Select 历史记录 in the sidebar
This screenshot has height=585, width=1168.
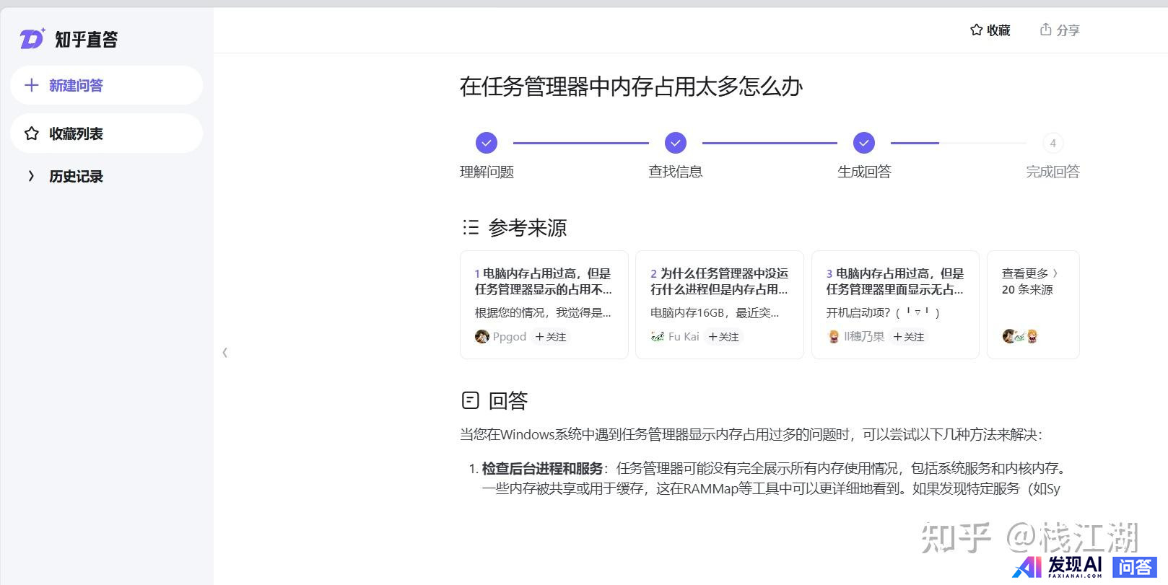pos(76,177)
